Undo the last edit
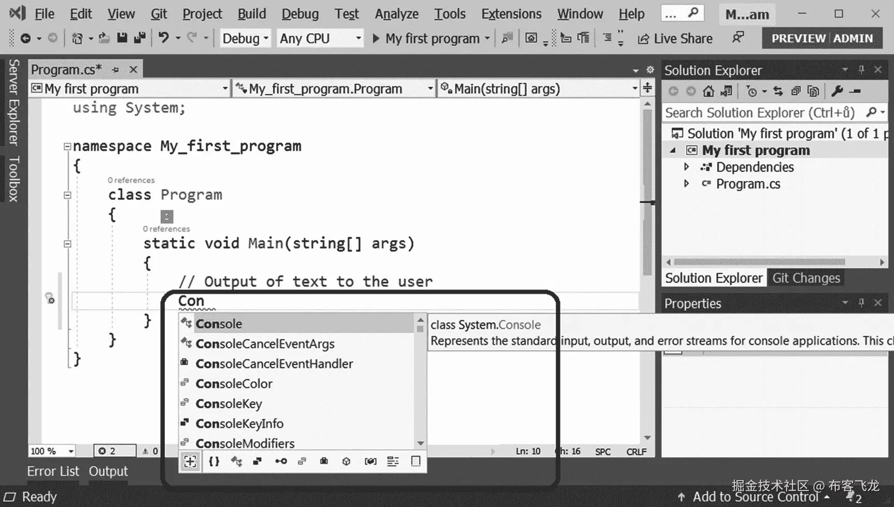Image resolution: width=894 pixels, height=507 pixels. [164, 38]
